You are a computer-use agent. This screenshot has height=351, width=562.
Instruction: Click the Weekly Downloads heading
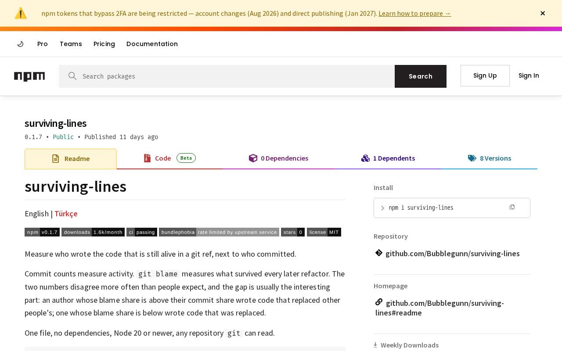(x=409, y=345)
